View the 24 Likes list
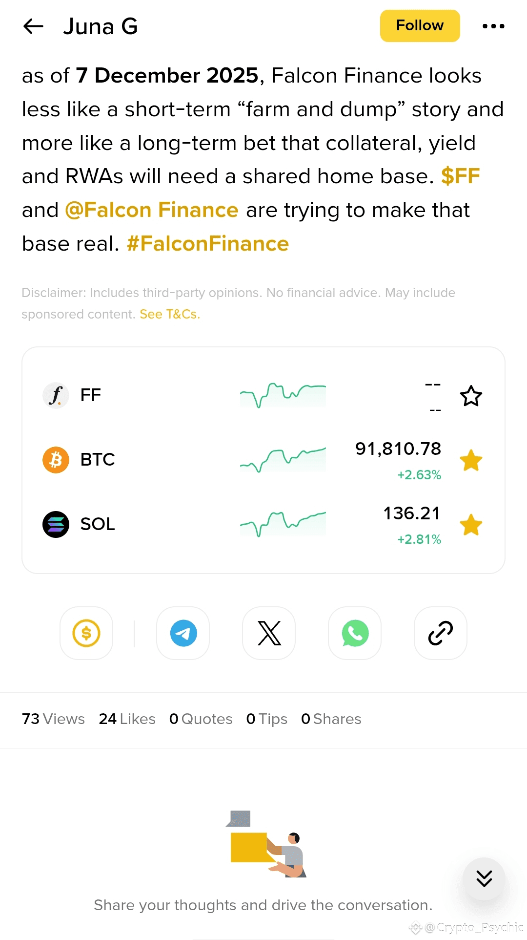Image resolution: width=527 pixels, height=940 pixels. 127,719
